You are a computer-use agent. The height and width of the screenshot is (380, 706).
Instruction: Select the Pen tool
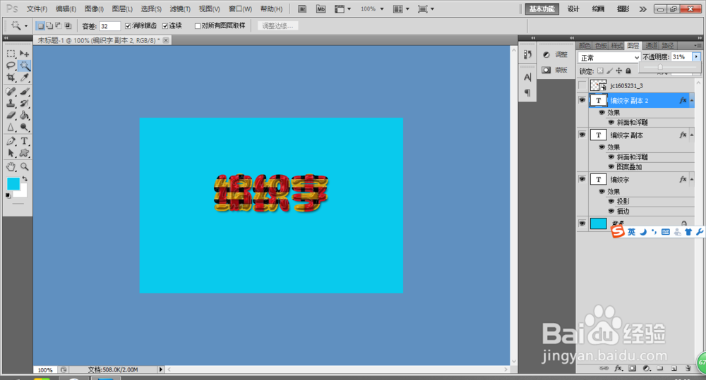(11, 141)
